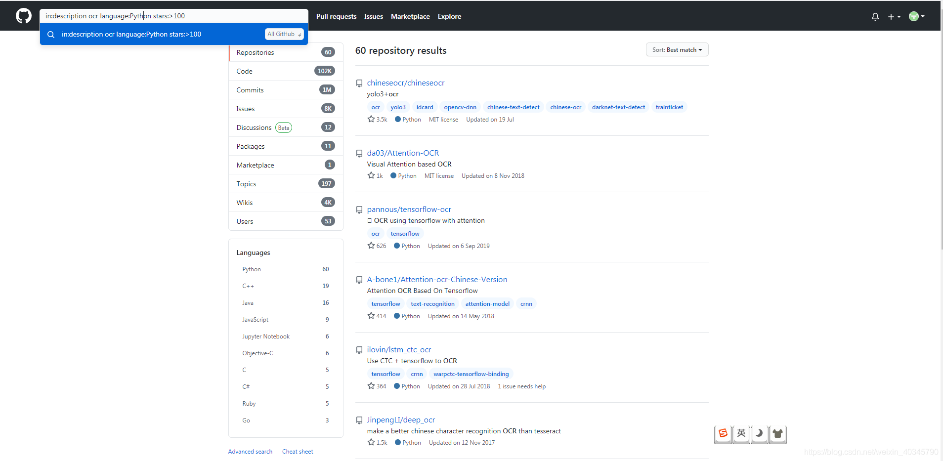The width and height of the screenshot is (943, 461).
Task: Select the All GitHub search scope button
Action: 284,34
